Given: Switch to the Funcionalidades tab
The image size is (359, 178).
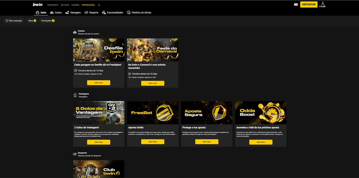Looking at the screenshot, I should tap(112, 12).
